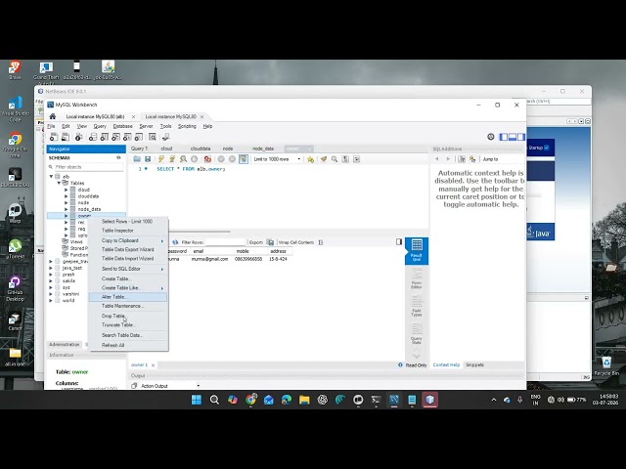Open Workbench preferences gear icon
The image size is (626, 469).
coord(491,137)
